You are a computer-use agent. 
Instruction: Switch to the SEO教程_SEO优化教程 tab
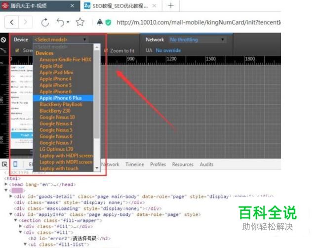coord(120,6)
